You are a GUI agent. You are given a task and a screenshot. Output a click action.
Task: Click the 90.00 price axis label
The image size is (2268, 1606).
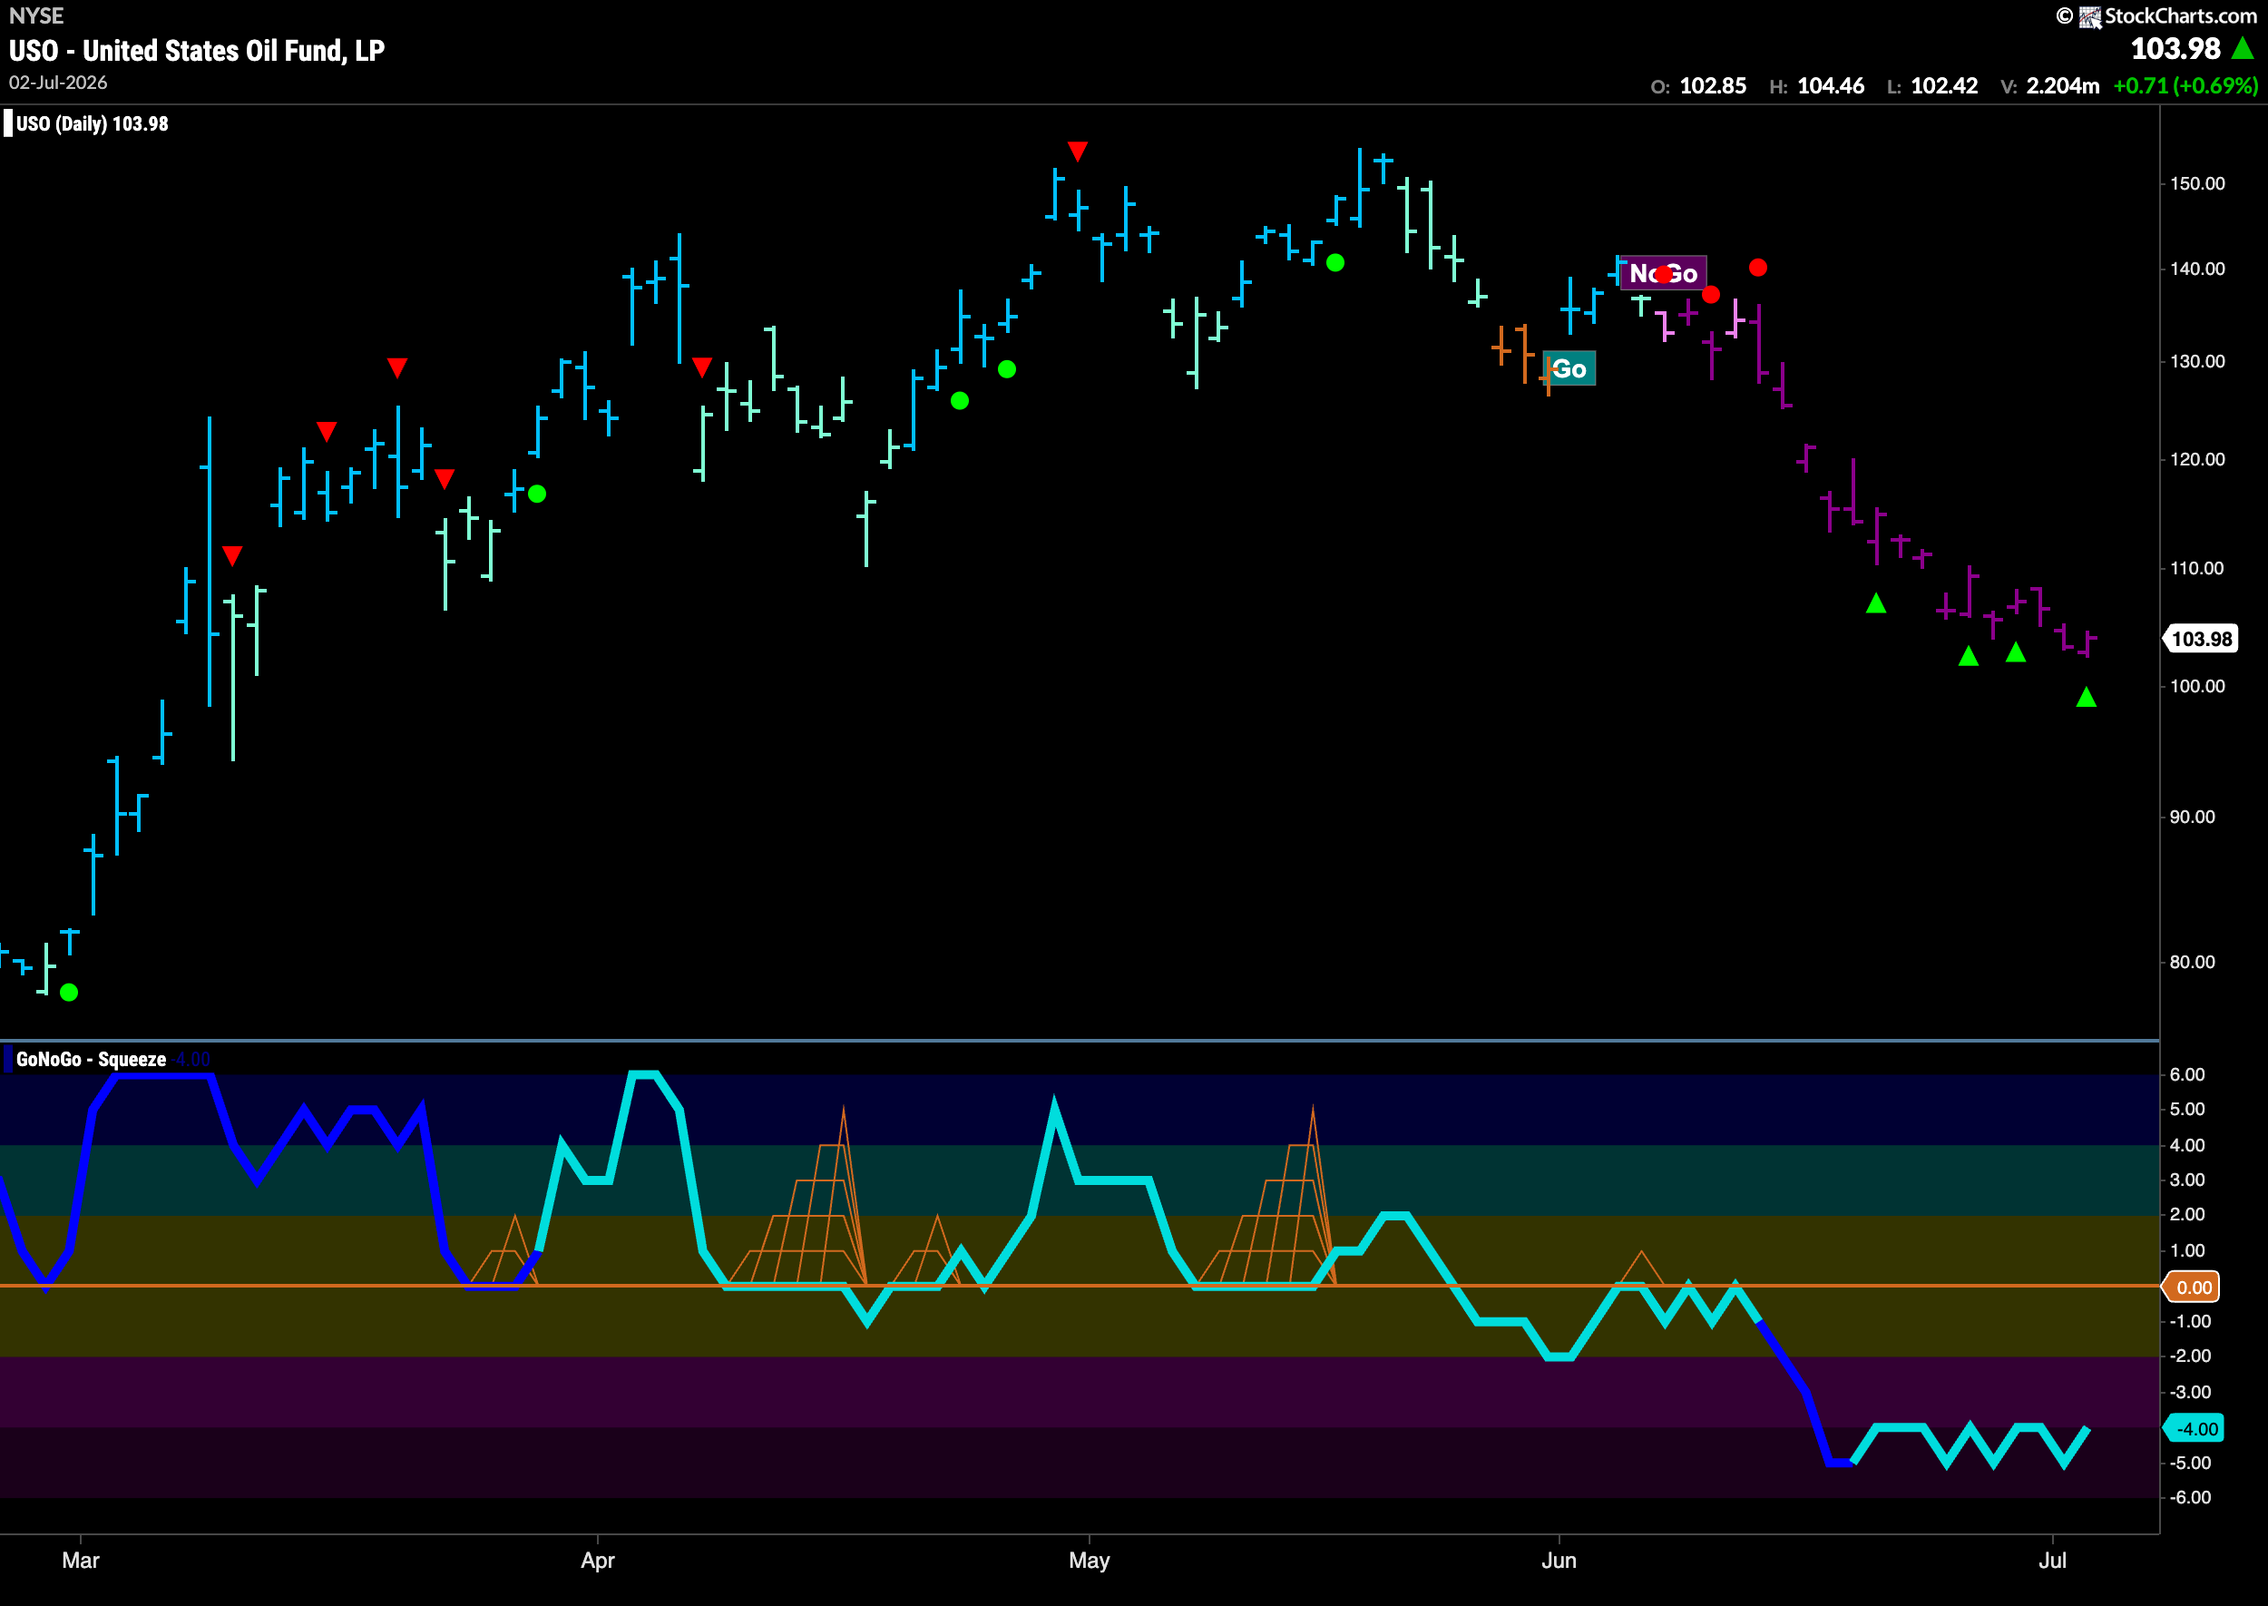tap(2192, 817)
